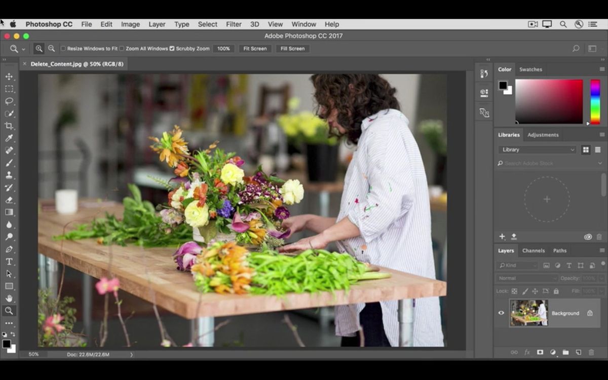This screenshot has height=380, width=608.
Task: Select the Clone Stamp tool
Action: tap(9, 175)
